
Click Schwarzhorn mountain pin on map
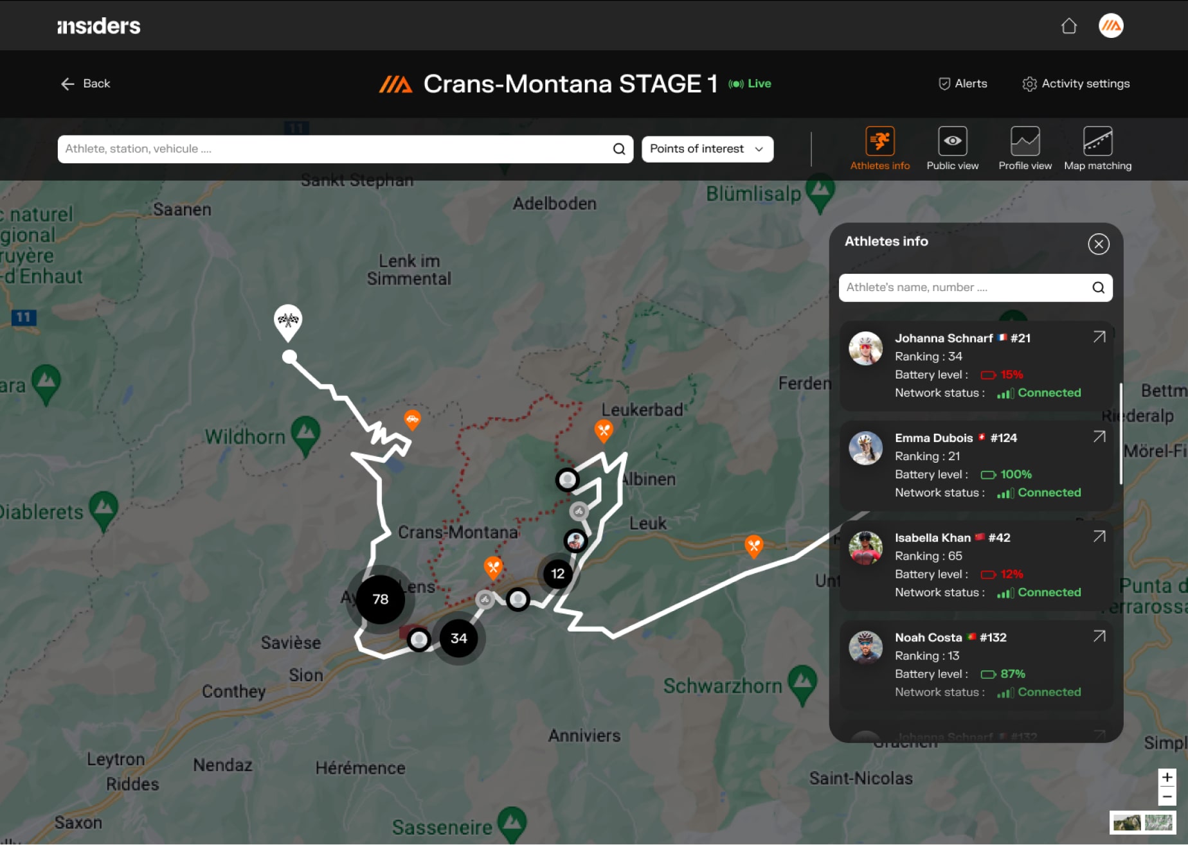(802, 685)
